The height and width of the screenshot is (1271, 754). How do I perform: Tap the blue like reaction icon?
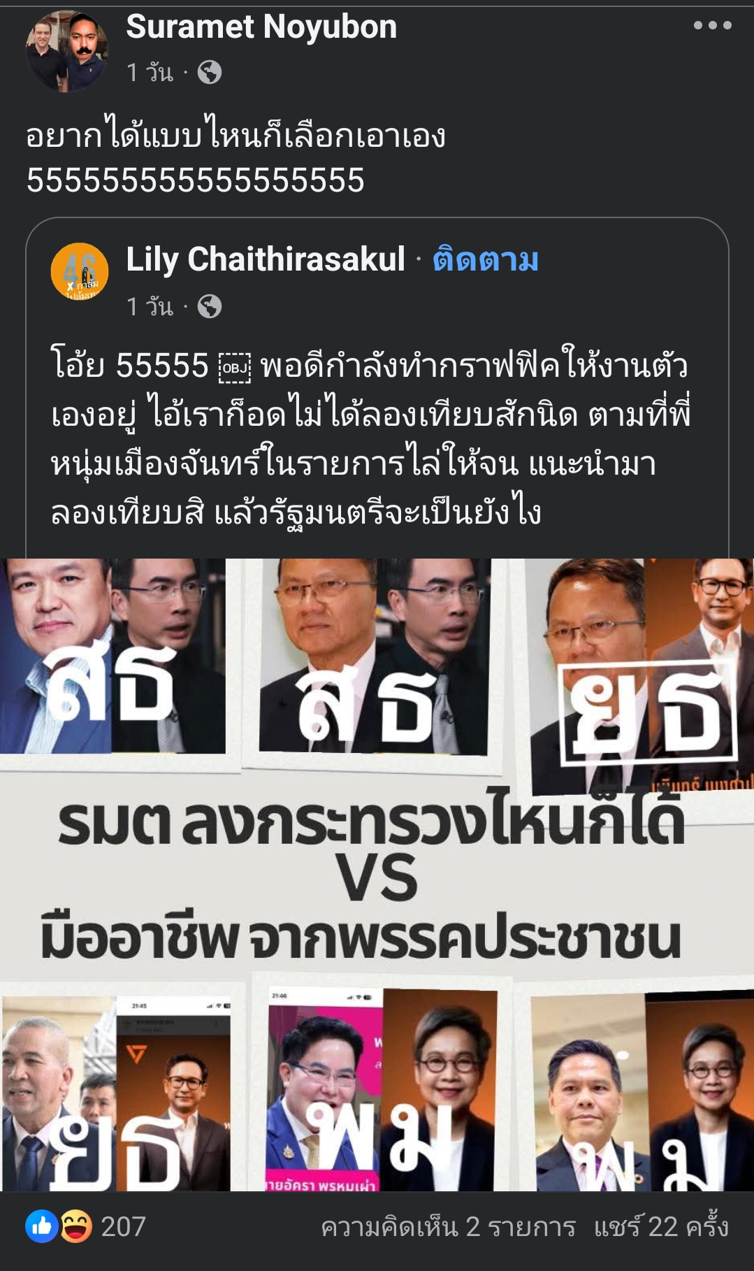42,1226
